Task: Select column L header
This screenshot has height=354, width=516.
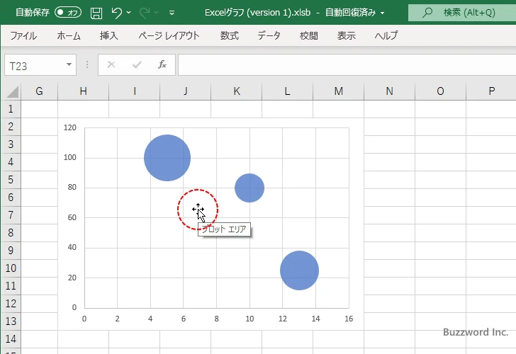Action: 287,91
